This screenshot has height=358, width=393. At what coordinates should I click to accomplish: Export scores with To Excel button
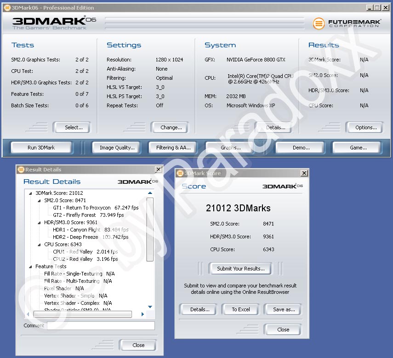click(240, 309)
